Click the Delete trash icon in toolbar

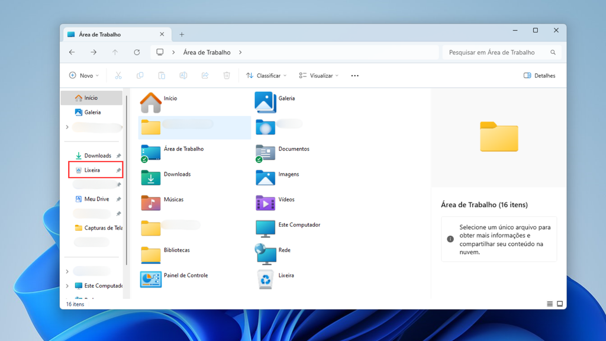click(227, 75)
